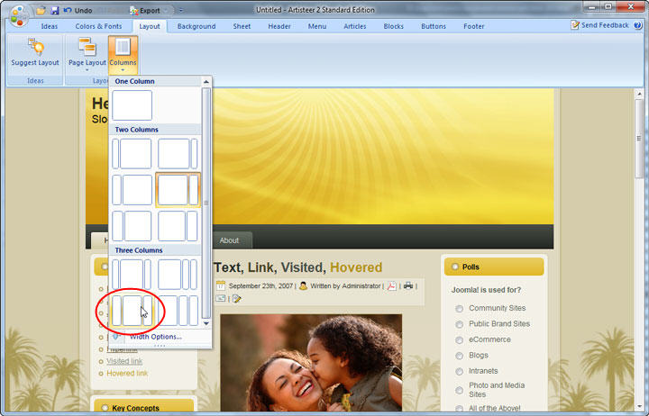
Task: Click the Suggest Layout icon
Action: coord(35,48)
